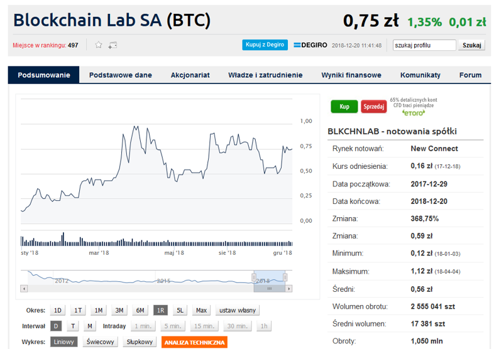Add stock to favorites with star icon

[x=99, y=45]
